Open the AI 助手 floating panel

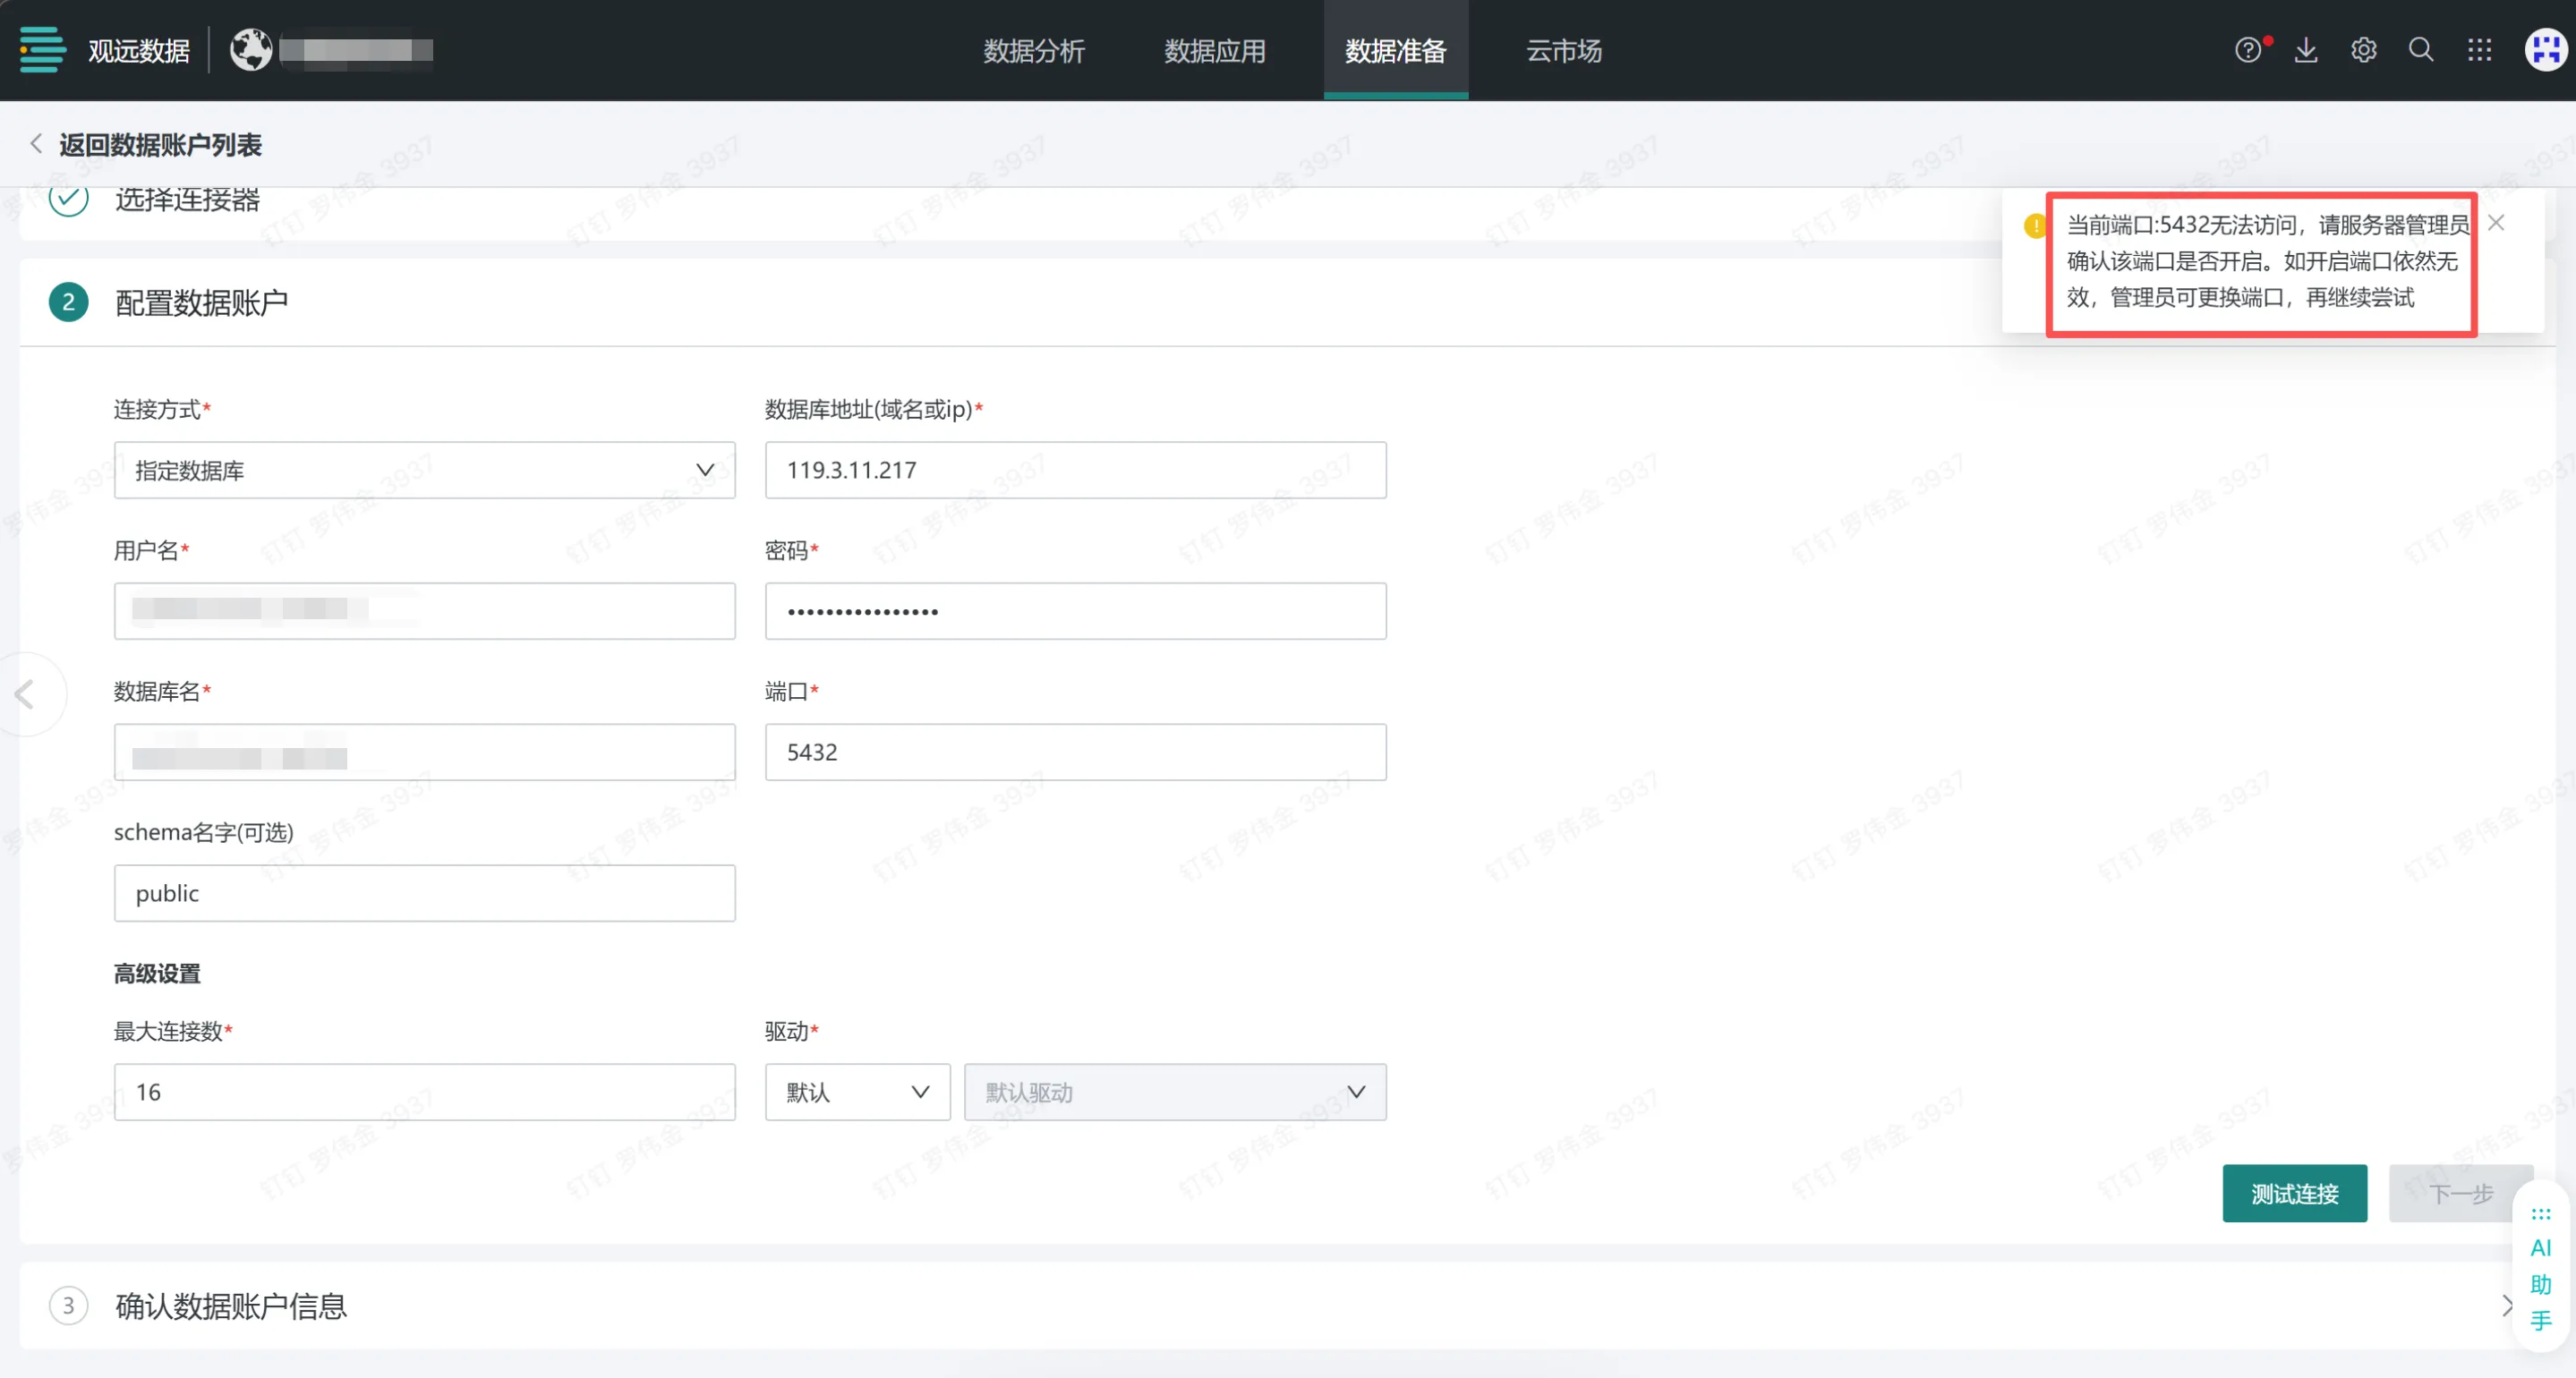2540,1267
